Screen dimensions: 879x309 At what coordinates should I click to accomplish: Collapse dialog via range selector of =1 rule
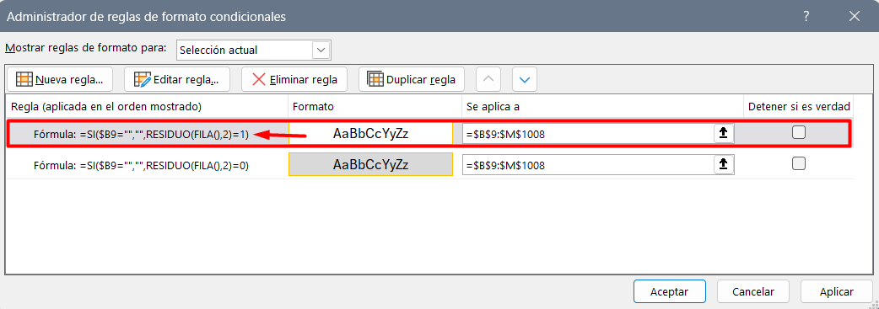coord(724,134)
